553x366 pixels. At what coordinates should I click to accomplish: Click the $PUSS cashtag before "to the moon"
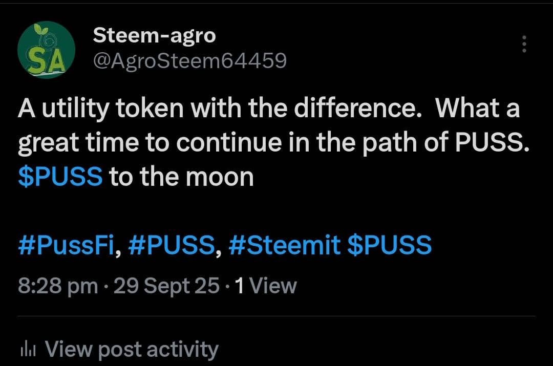click(60, 177)
